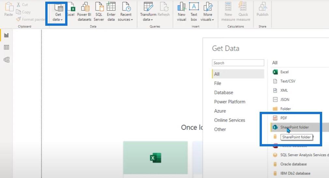This screenshot has height=178, width=329.
Task: Switch to Model view in sidebar
Action: 7,60
